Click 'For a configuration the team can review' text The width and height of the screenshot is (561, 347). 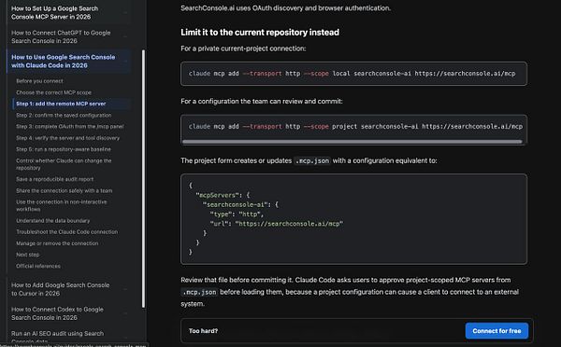pos(262,102)
